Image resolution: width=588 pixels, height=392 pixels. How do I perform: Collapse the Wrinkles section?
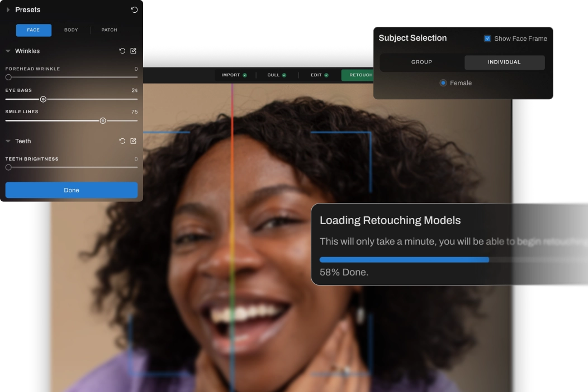point(8,51)
